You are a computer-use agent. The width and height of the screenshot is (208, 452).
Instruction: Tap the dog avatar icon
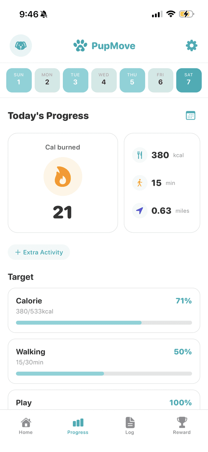21,46
